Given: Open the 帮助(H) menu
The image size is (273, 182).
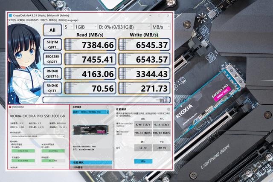Looking at the screenshot, I should (x=53, y=20).
